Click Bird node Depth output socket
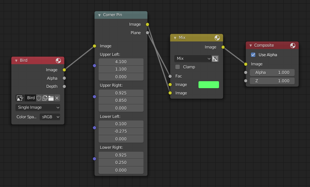Screen dimensions: 310x187 pyautogui.click(x=64, y=86)
